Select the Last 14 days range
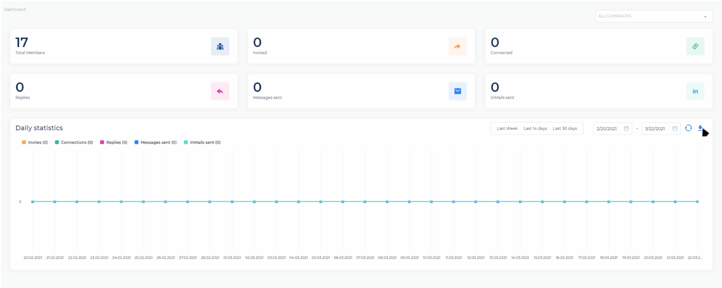 click(535, 128)
